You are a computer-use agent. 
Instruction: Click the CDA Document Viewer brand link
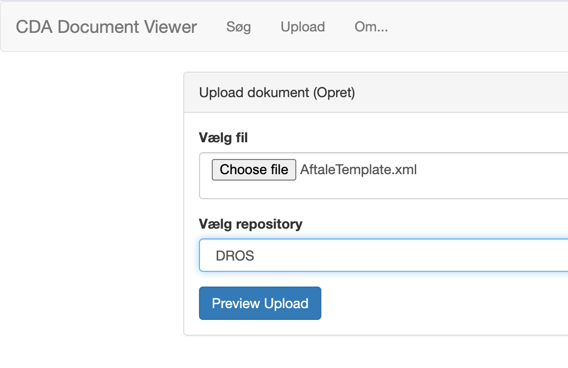tap(106, 27)
